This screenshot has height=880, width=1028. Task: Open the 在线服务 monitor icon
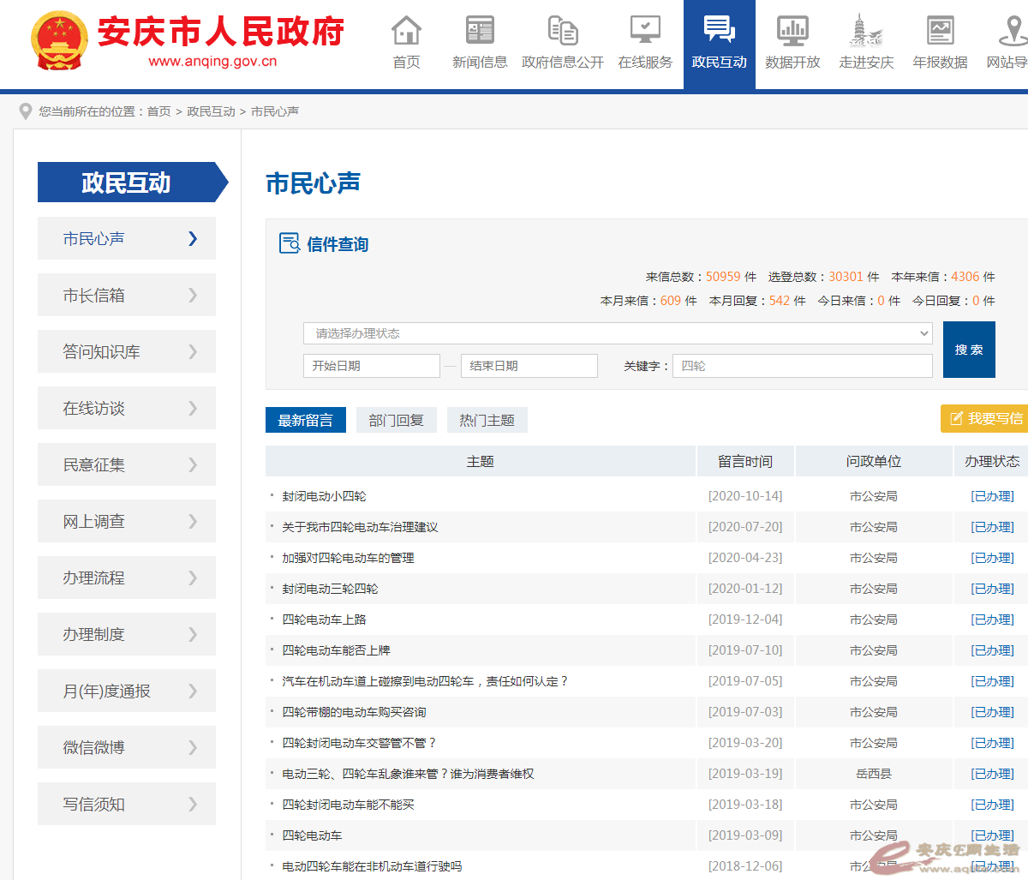[x=645, y=31]
